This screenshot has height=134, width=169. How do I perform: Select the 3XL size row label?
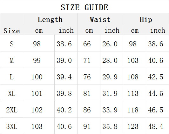pos(12,126)
